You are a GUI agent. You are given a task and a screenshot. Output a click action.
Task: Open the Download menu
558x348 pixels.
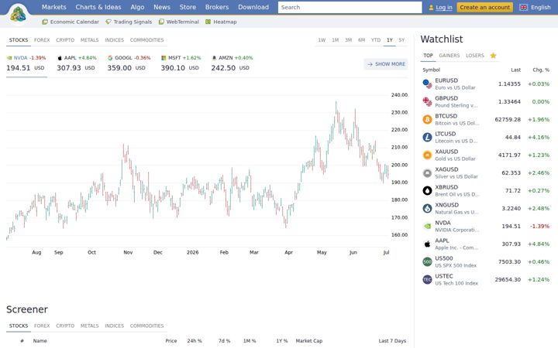[253, 7]
